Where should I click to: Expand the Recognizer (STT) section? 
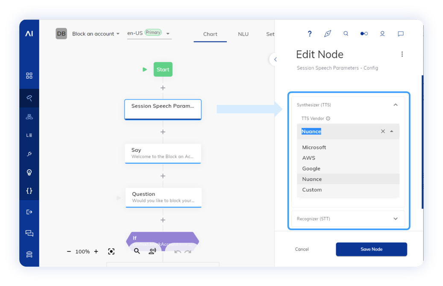click(x=396, y=219)
